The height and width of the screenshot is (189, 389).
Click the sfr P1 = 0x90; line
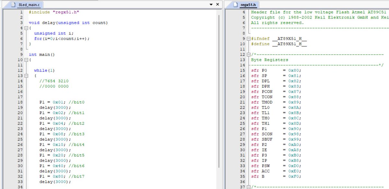point(276,129)
